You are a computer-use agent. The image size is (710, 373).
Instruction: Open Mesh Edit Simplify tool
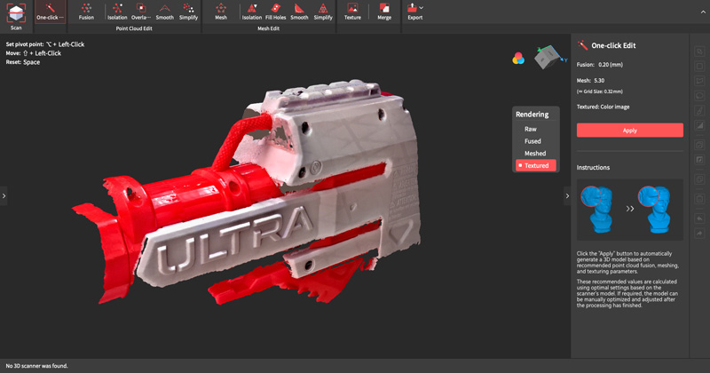(323, 12)
